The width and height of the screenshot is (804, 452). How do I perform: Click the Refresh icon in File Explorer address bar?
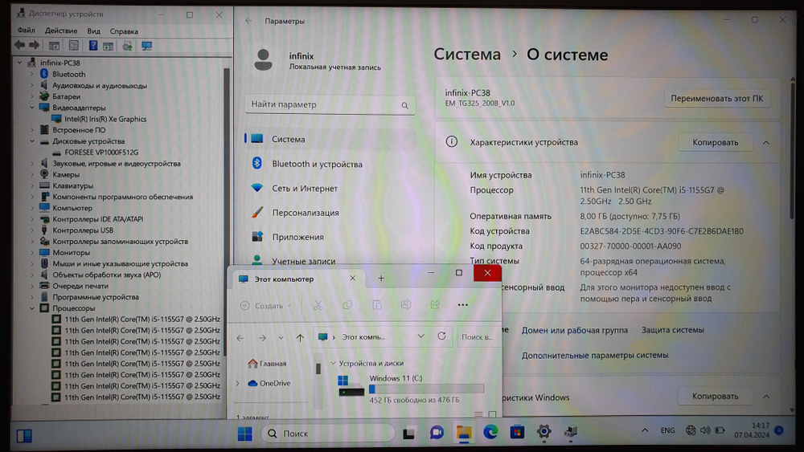coord(441,336)
